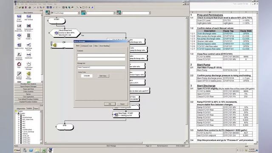Choose the Guidance Message symbol icon

(x=19, y=74)
